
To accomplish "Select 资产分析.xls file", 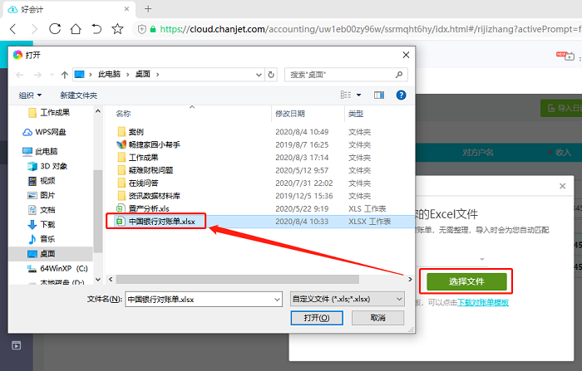I will click(143, 208).
